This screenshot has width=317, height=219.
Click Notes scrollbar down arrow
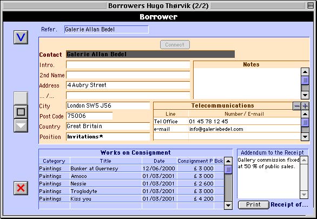305,95
